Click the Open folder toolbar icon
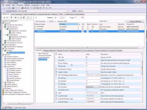147x110 pixels. tap(7, 8)
